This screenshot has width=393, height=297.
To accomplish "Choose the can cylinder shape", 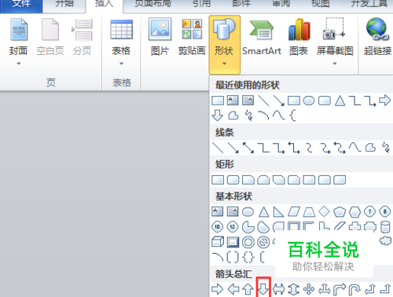I will coord(385,227).
